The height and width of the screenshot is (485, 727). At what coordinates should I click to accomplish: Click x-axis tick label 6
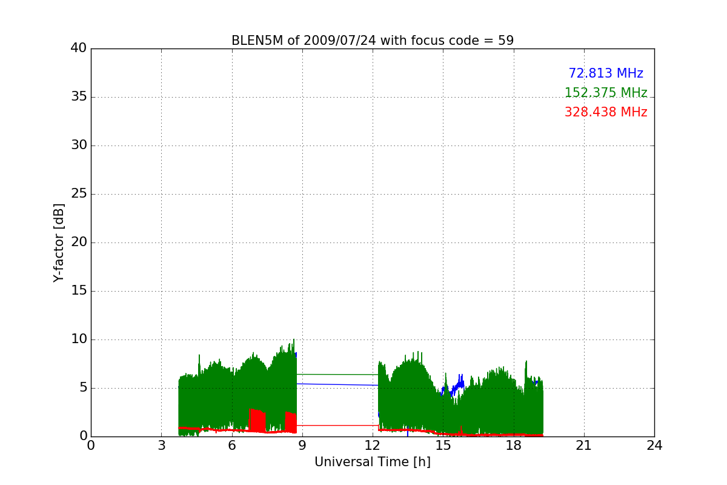tap(232, 446)
